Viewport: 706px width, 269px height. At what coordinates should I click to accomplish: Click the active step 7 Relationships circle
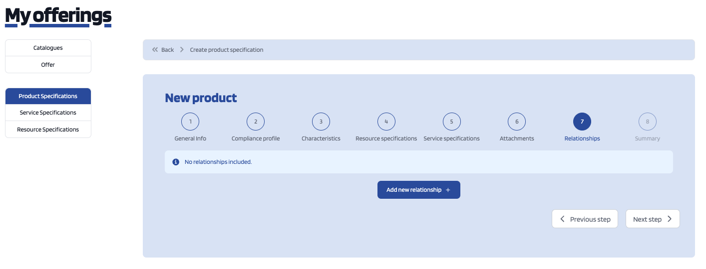click(582, 122)
